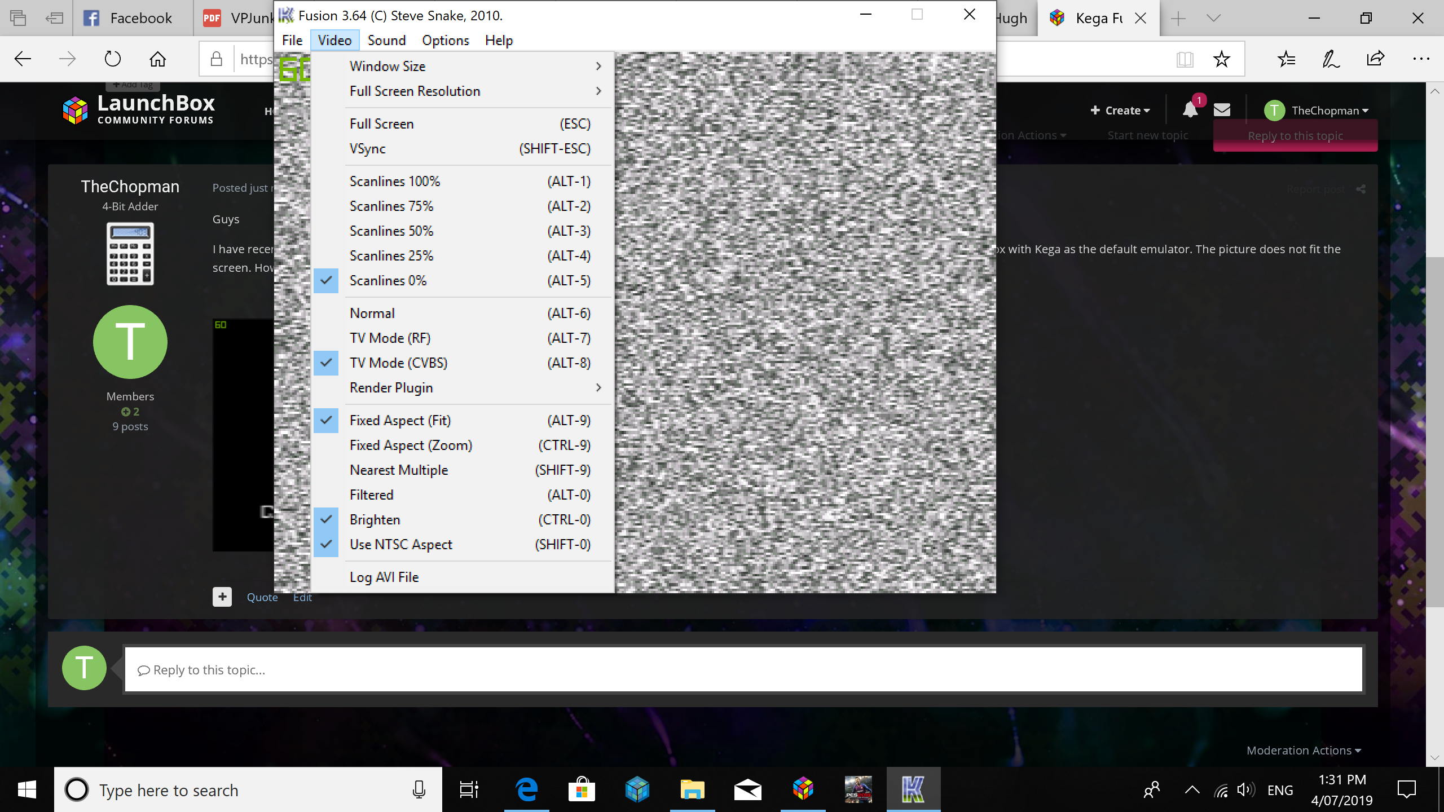Open the Mail app from the taskbar
This screenshot has height=812, width=1444.
coord(748,789)
